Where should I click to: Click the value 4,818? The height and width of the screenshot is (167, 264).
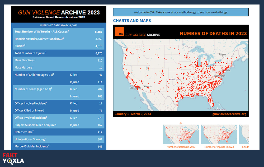[99, 46]
